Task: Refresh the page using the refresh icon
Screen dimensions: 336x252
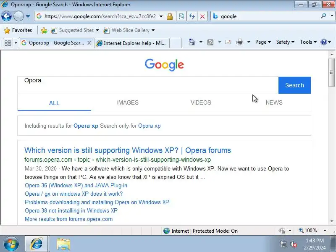Action: click(192, 16)
